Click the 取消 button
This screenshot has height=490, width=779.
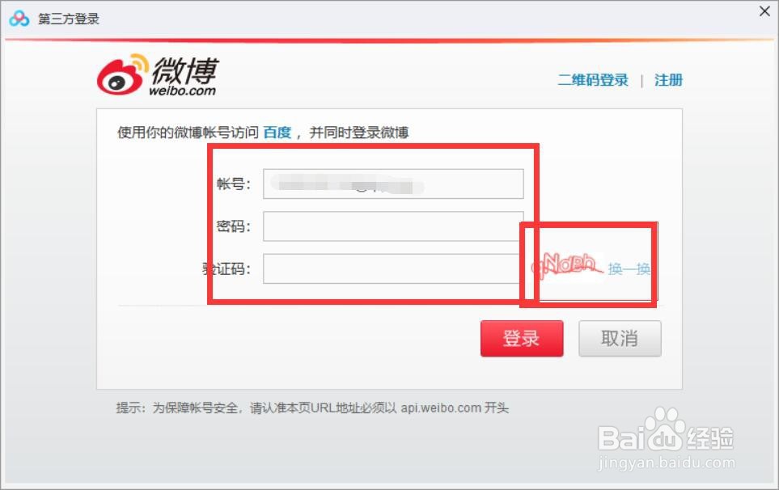[x=620, y=339]
